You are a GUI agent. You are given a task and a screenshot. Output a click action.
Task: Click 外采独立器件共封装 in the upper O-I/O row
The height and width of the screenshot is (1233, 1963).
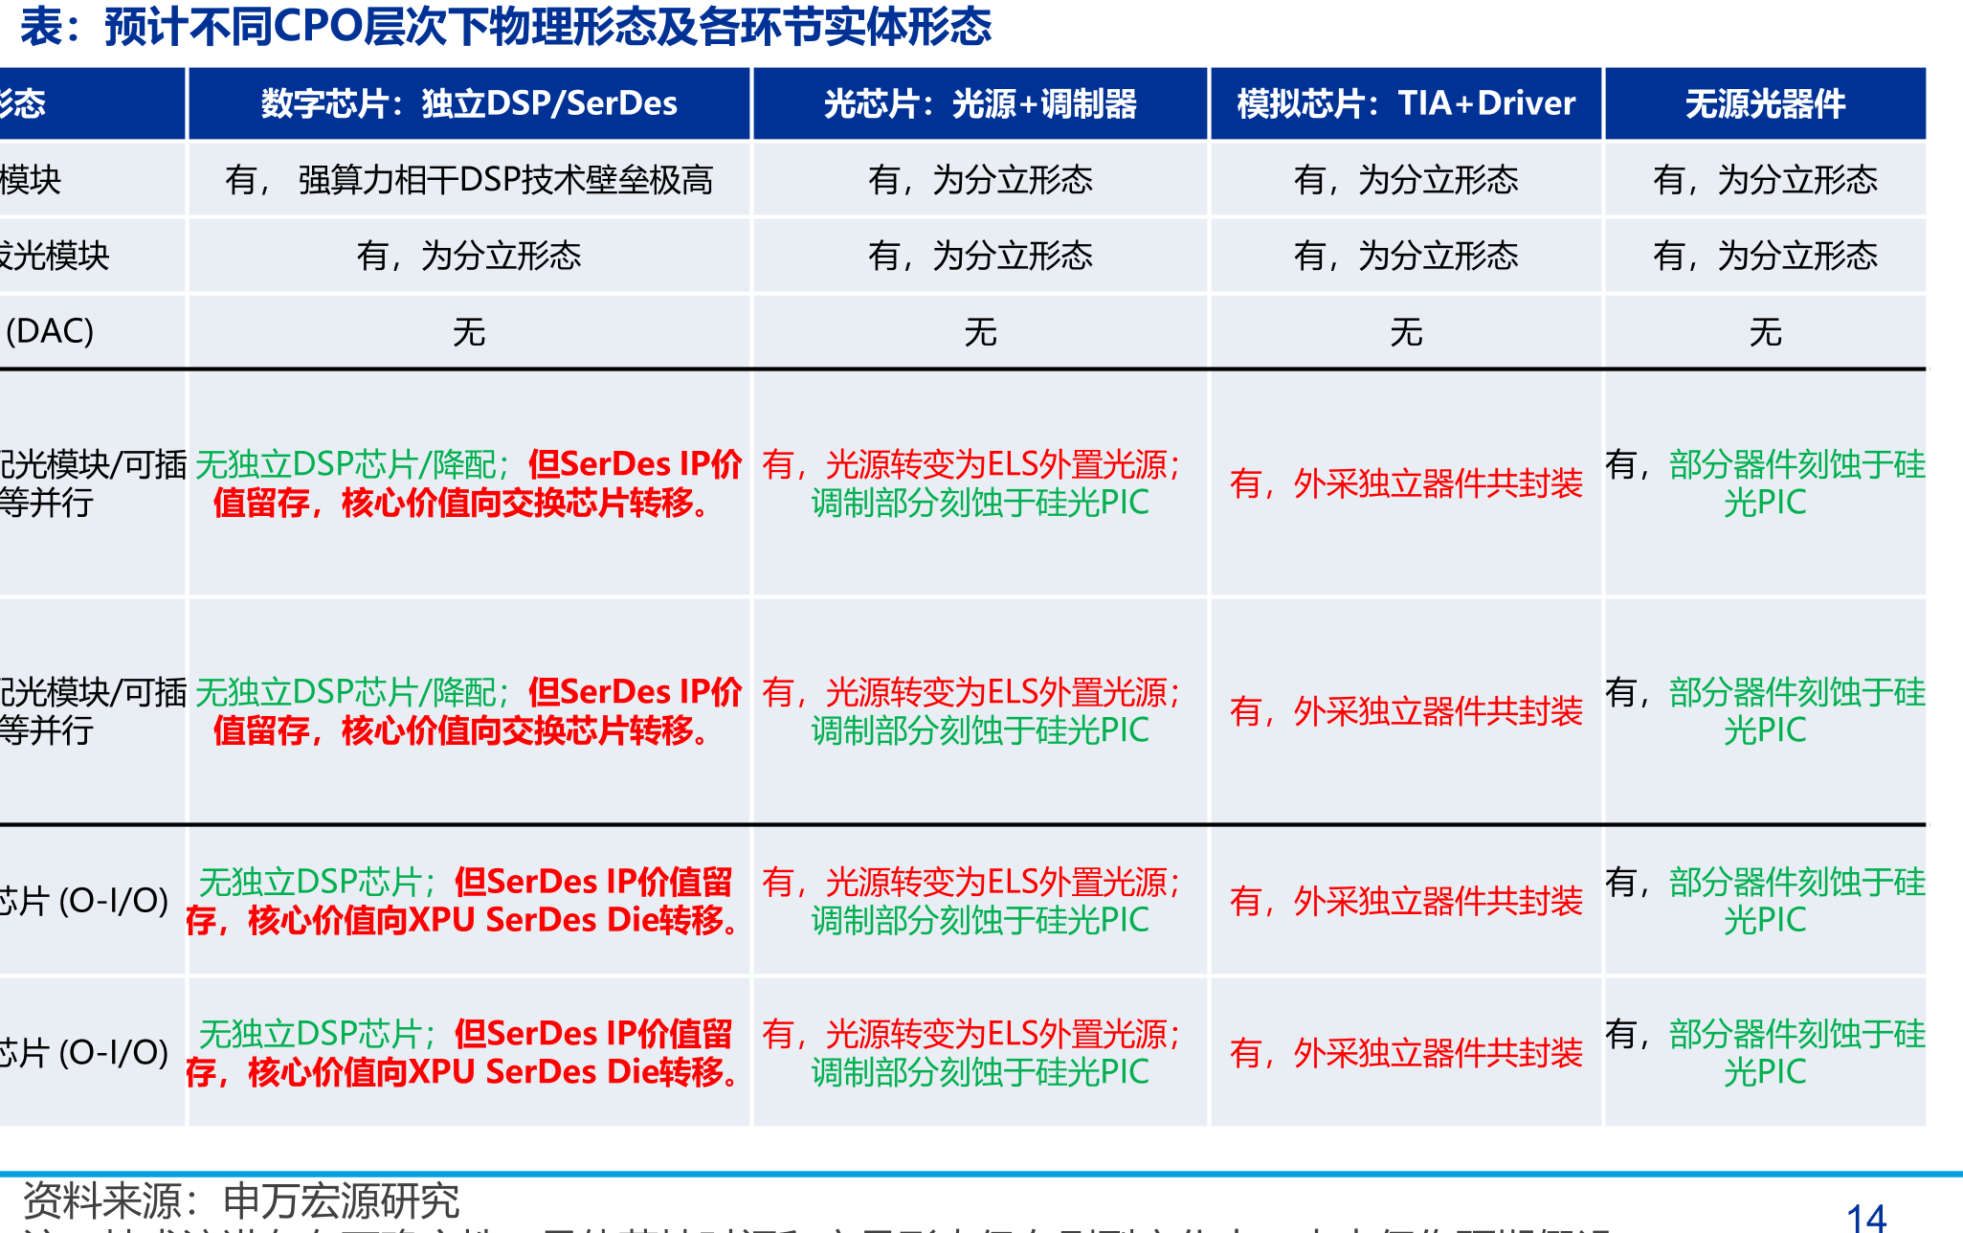pos(1406,901)
